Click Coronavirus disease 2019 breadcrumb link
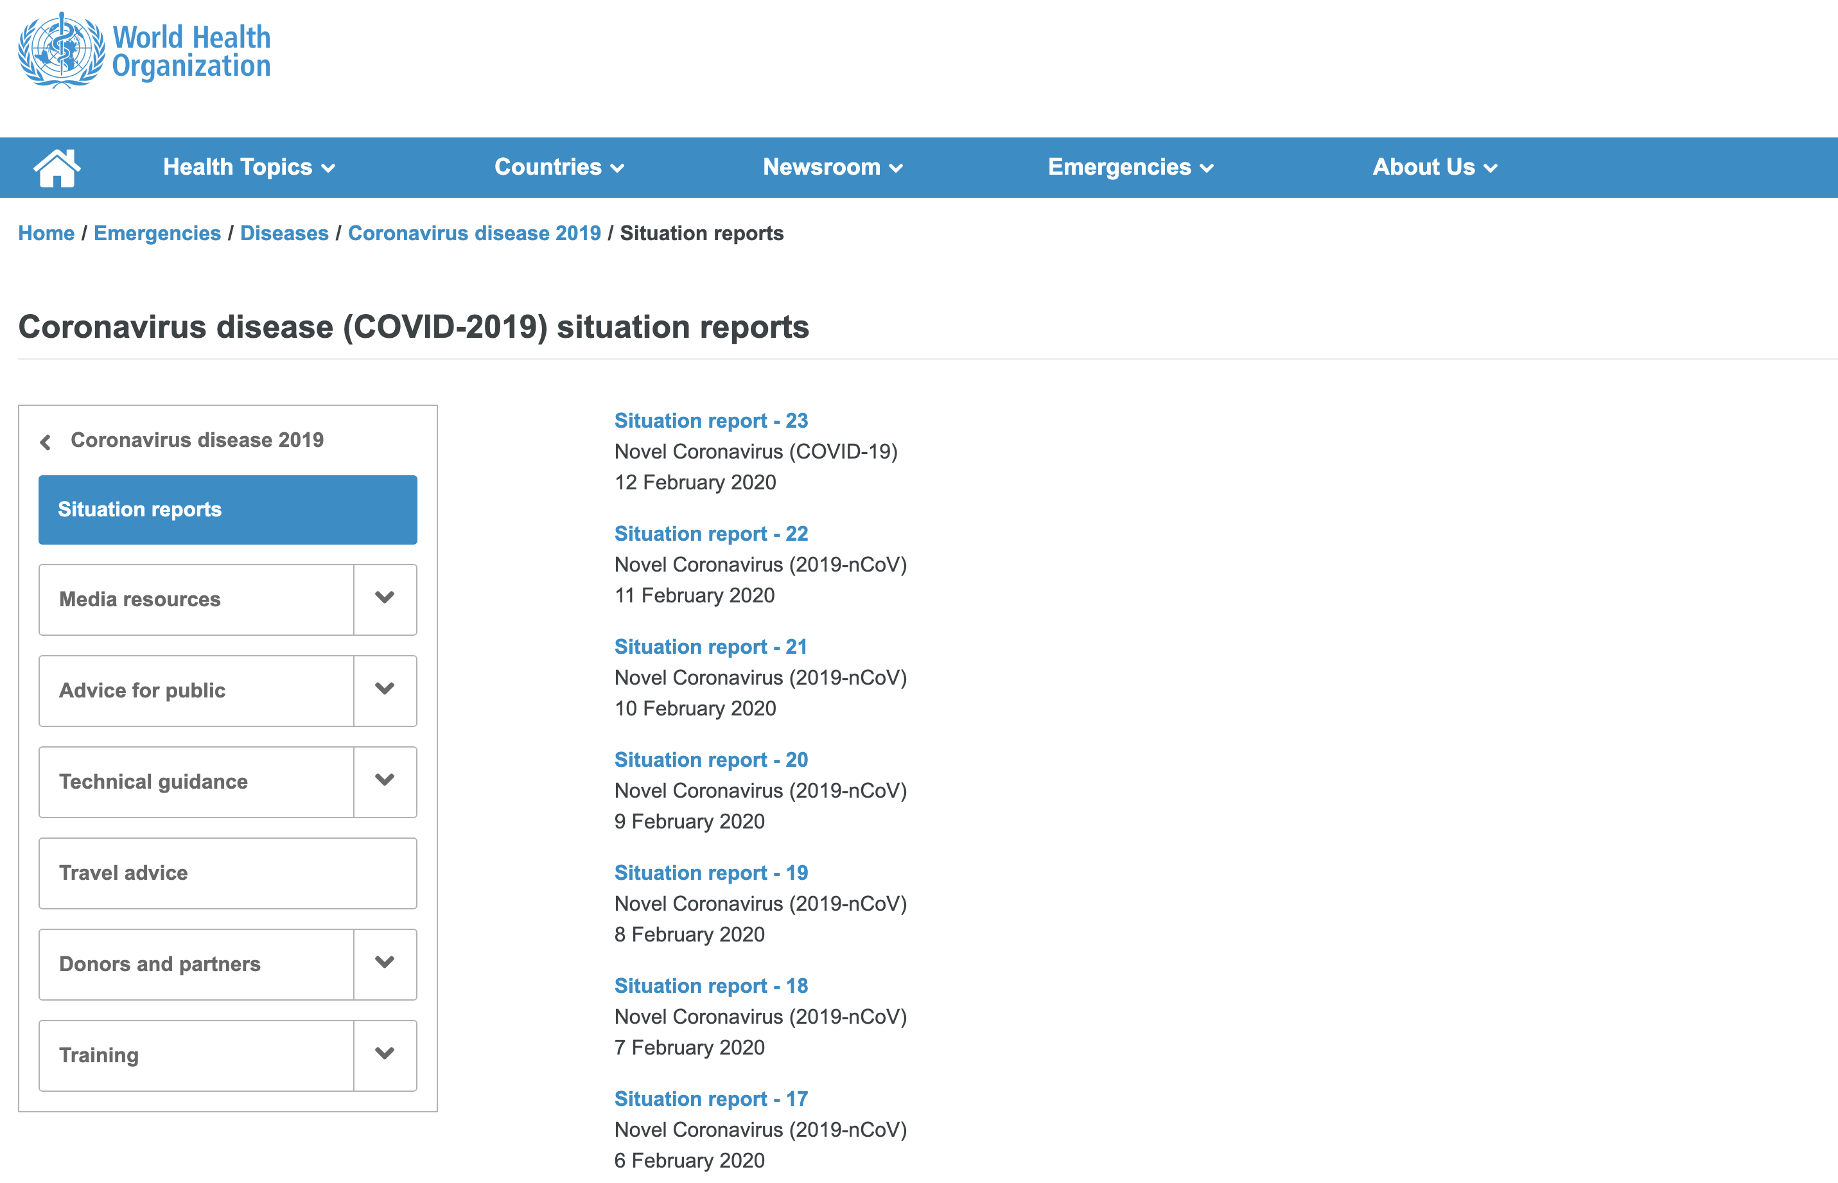 tap(474, 234)
